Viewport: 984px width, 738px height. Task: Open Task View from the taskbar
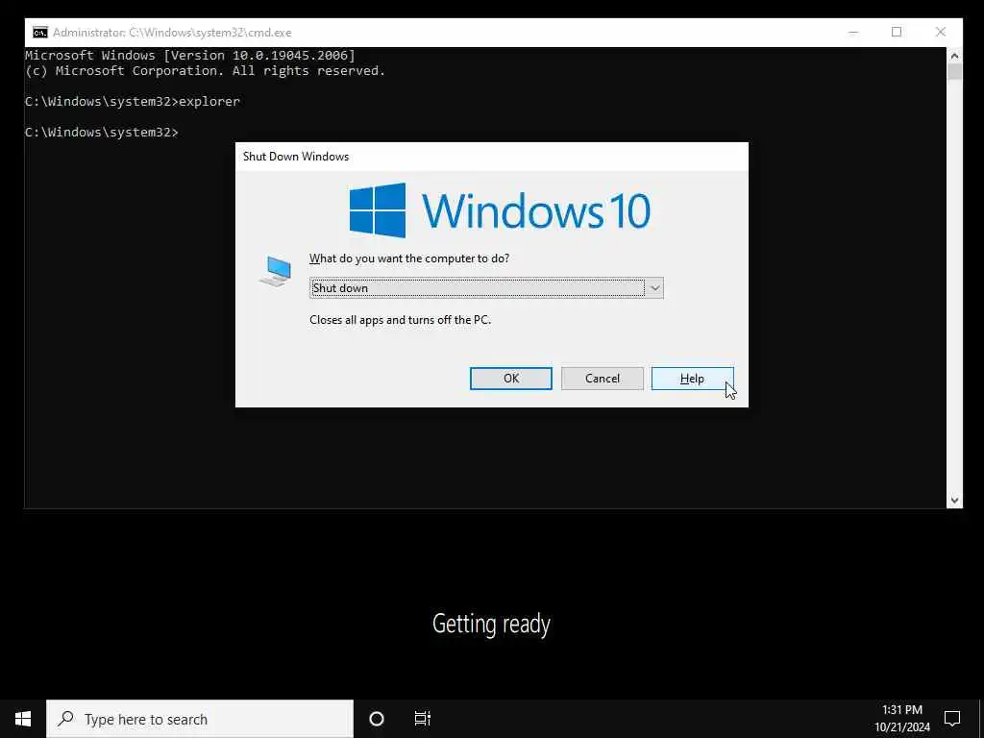[423, 719]
